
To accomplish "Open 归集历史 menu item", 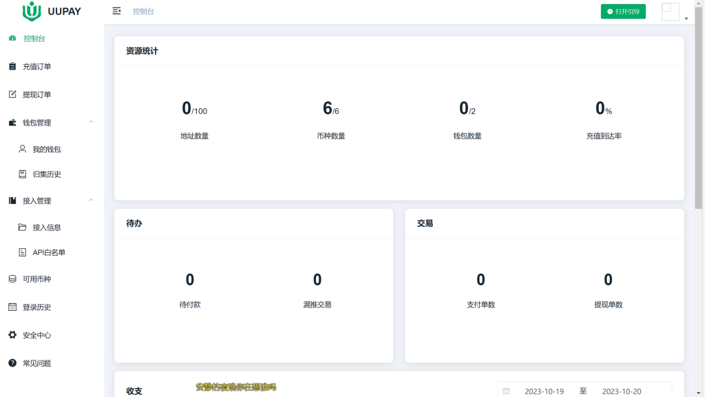I will (47, 174).
